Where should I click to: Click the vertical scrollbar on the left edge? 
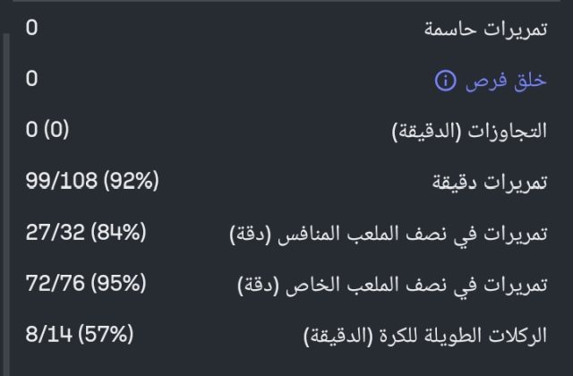[7, 179]
